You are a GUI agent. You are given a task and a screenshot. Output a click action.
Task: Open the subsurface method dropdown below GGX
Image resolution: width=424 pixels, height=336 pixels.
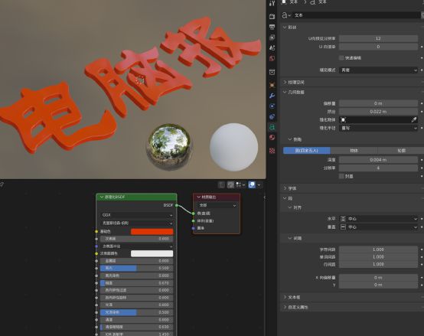pos(137,223)
